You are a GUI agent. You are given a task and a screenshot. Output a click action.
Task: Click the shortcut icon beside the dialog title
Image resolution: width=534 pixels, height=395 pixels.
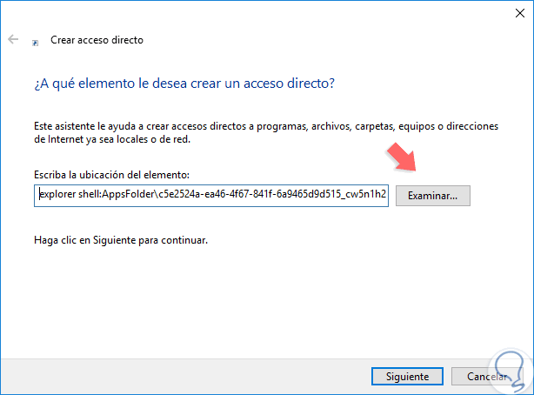(35, 41)
